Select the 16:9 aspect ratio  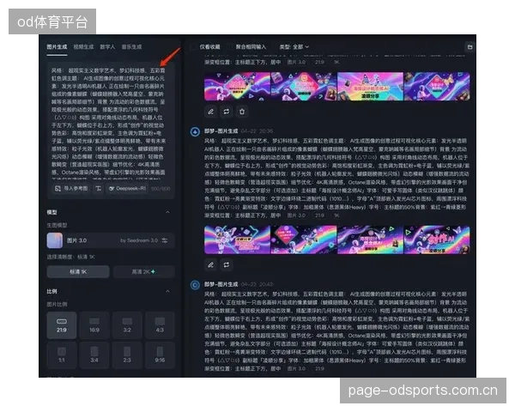[94, 325]
